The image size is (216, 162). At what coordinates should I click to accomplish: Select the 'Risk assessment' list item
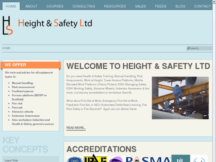point(23,87)
